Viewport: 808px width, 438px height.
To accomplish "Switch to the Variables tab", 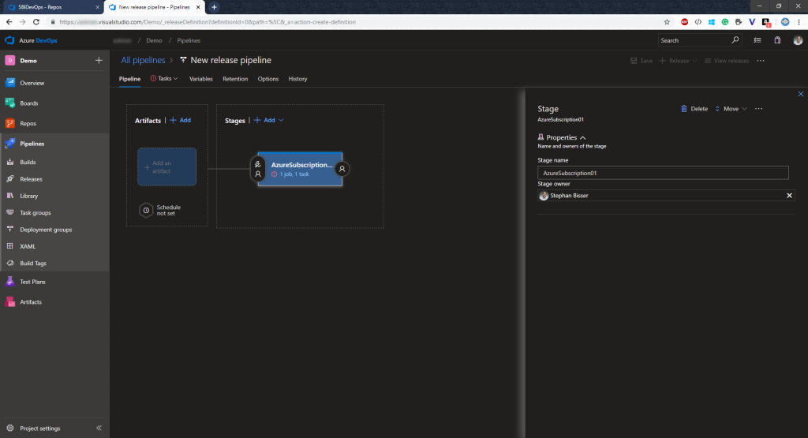I will point(201,79).
